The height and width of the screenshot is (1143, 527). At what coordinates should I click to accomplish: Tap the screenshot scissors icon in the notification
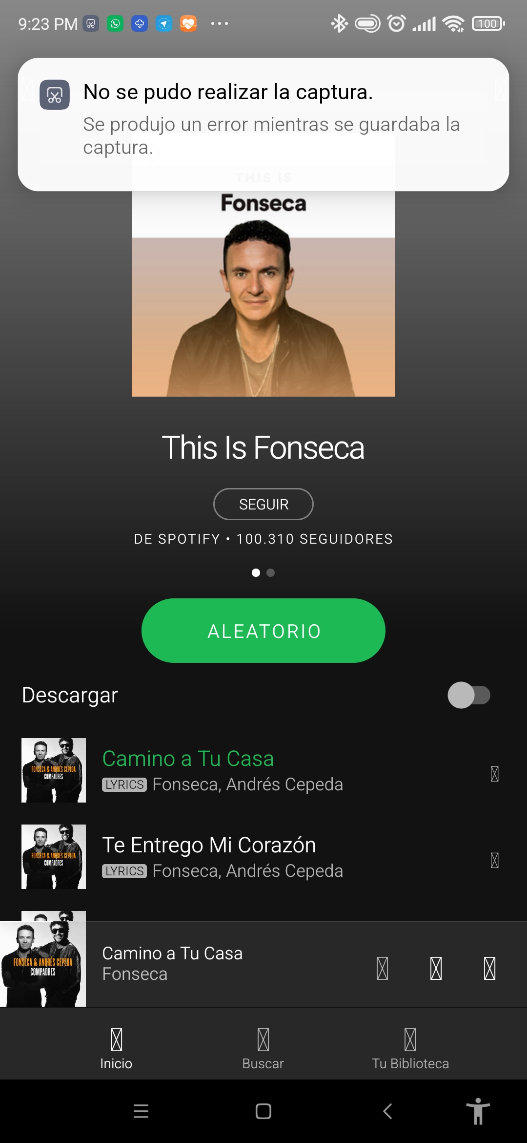tap(54, 95)
